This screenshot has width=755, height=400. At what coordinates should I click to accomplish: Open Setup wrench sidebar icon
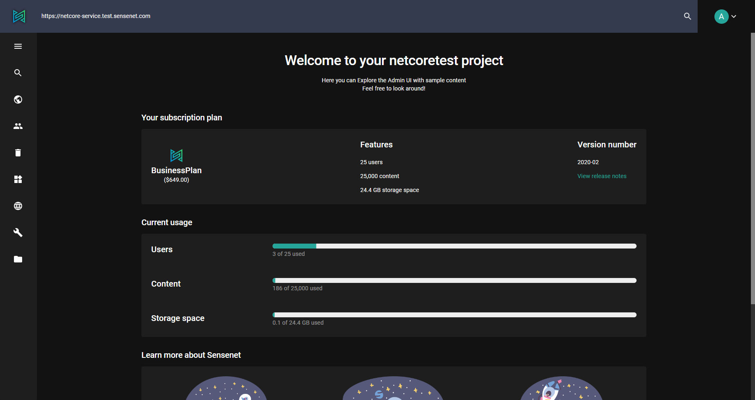(18, 233)
